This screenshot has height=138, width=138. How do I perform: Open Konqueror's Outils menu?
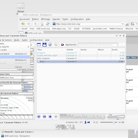coord(65,19)
